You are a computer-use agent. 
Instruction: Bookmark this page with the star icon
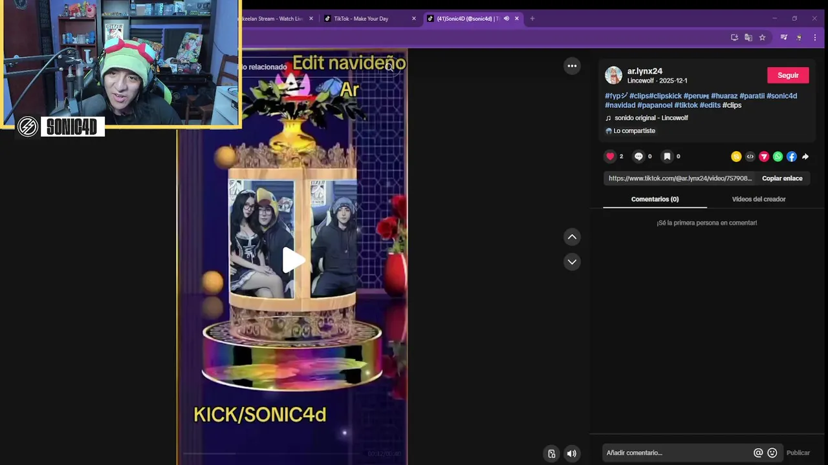[762, 37]
